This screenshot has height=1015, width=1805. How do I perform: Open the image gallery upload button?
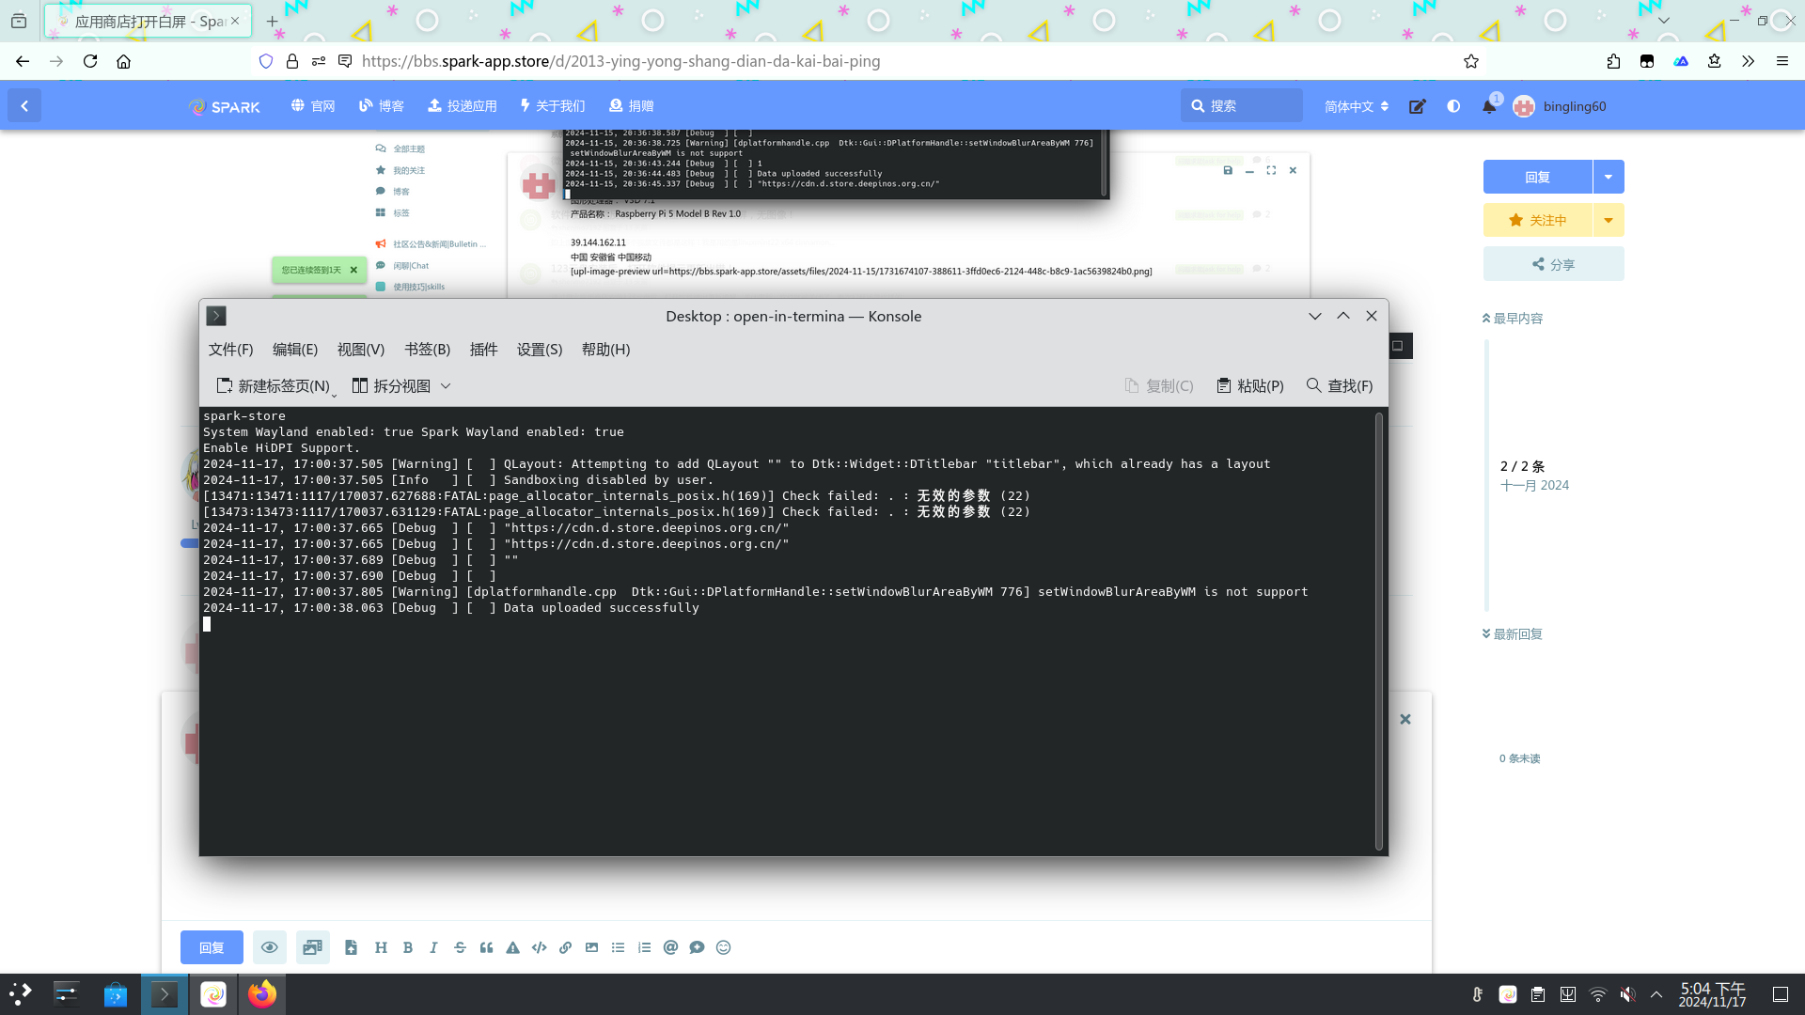pyautogui.click(x=312, y=947)
